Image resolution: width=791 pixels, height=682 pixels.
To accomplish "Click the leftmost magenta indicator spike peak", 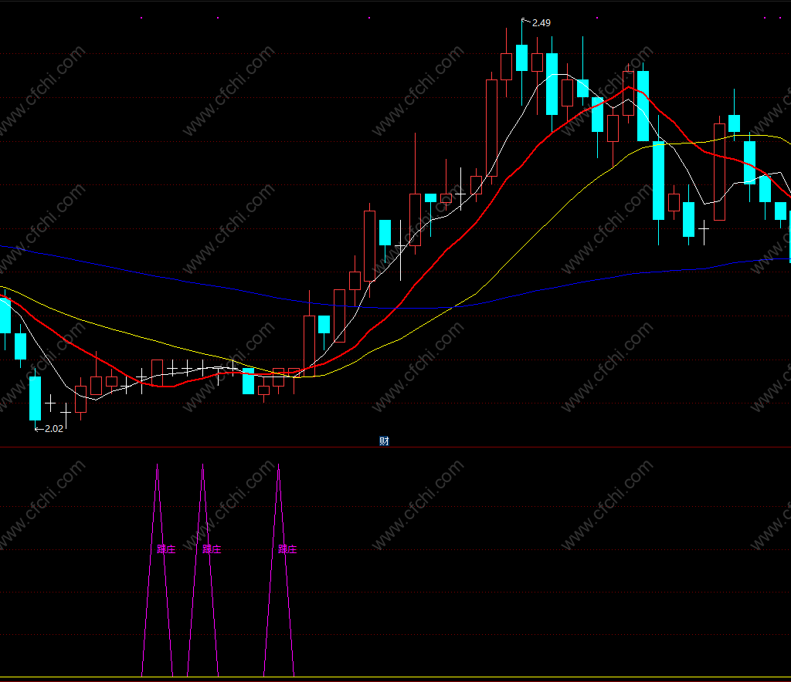I will (x=158, y=466).
